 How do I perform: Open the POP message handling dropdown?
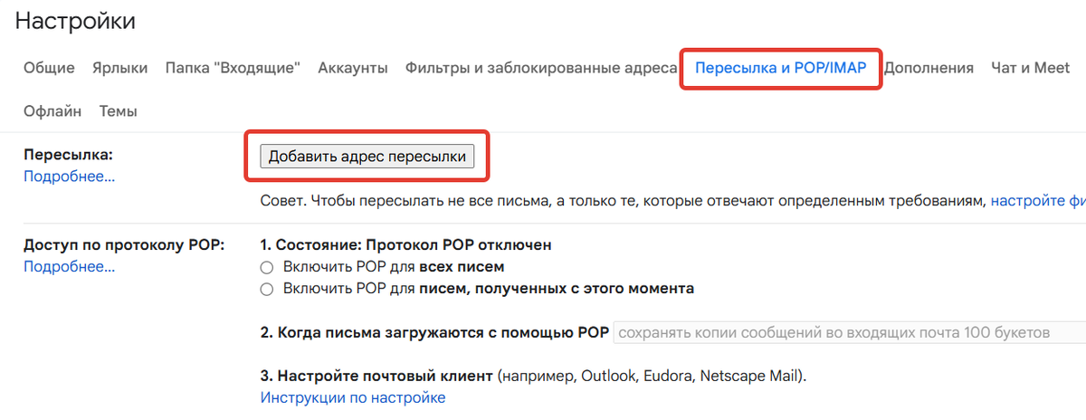click(x=849, y=332)
